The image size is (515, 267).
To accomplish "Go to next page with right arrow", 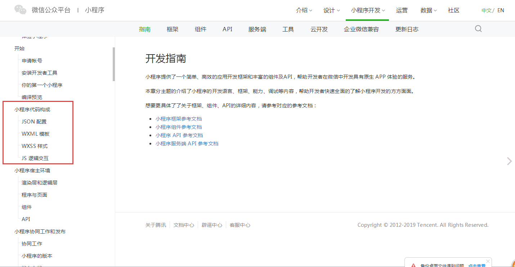I will (509, 161).
